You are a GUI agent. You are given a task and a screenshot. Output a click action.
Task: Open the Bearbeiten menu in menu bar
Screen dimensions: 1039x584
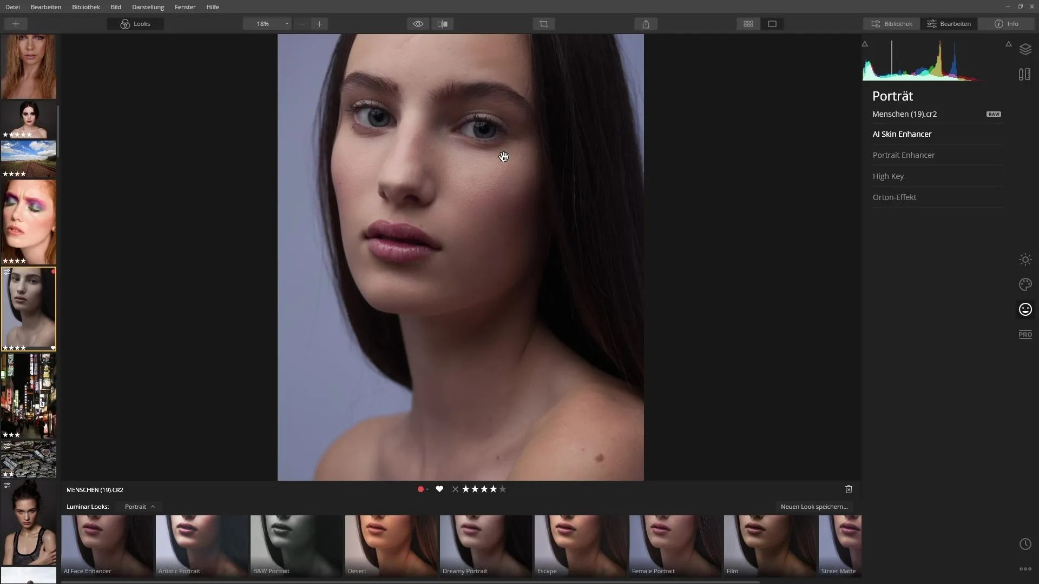(46, 7)
